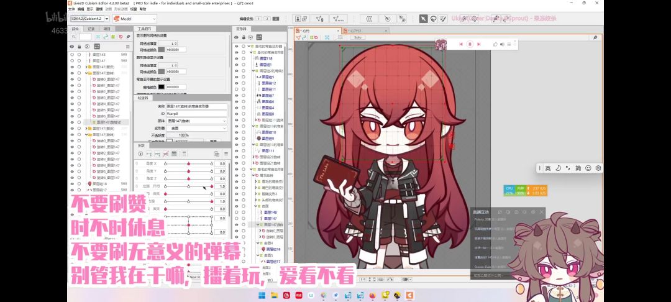The image size is (671, 302).
Task: Select the Arrow selection tool
Action: (x=423, y=19)
